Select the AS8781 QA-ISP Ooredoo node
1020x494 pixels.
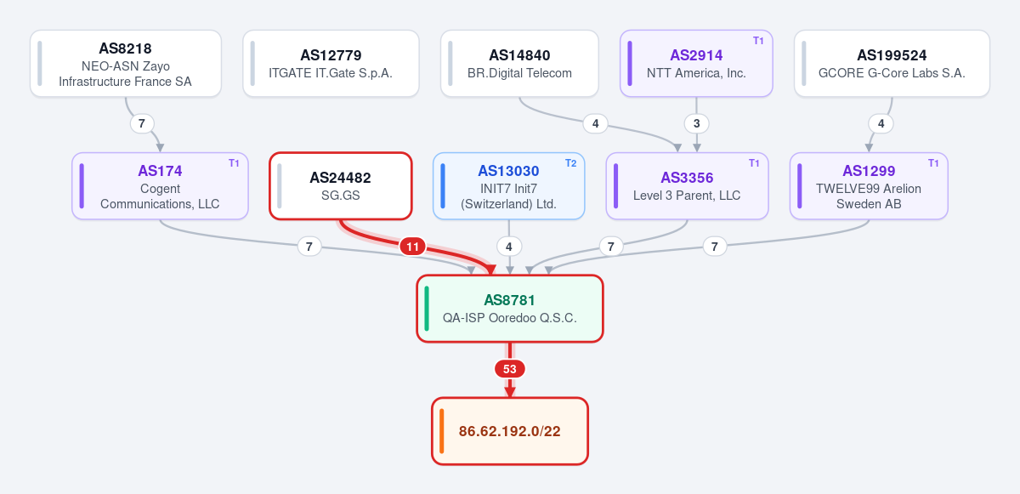[510, 309]
